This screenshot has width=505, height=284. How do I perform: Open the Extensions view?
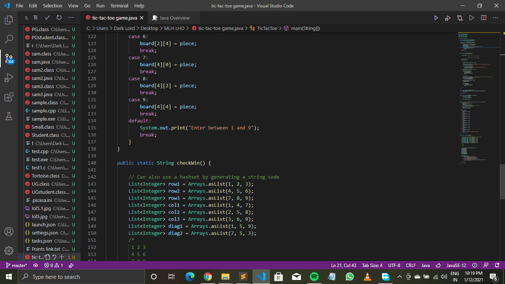point(9,97)
